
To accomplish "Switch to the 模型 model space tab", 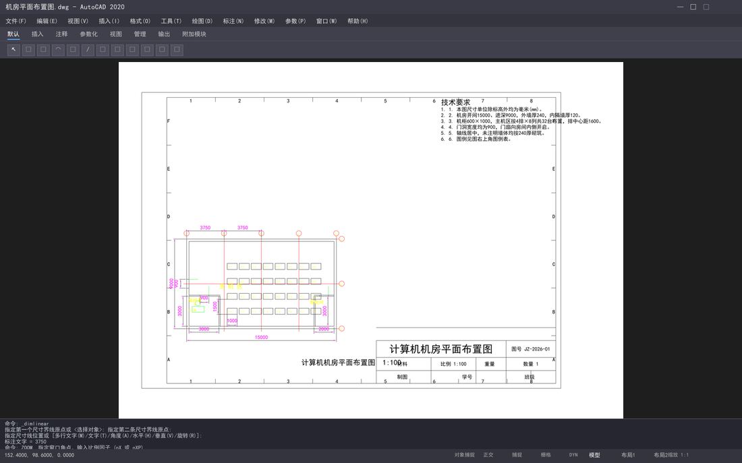I will click(x=594, y=455).
